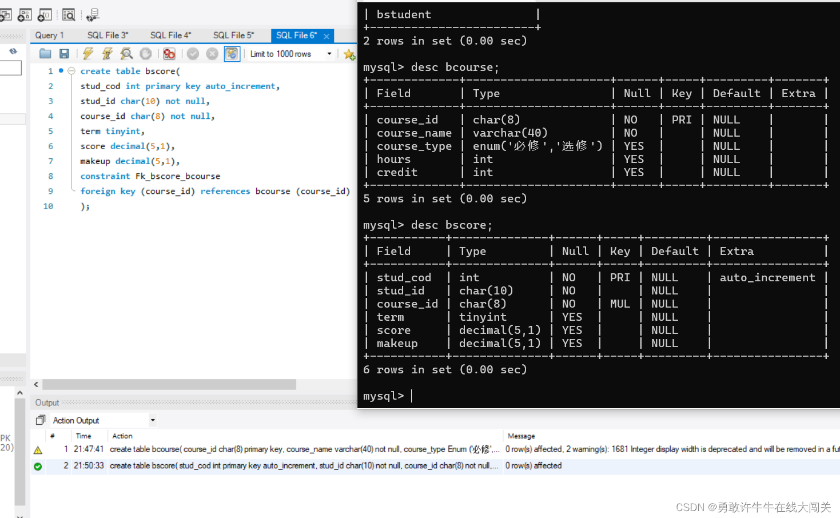
Task: Click 'course_name' field in terminal table
Action: 414,133
